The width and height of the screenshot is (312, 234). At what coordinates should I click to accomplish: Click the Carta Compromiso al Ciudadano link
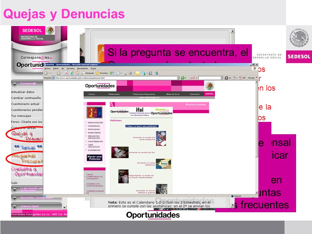95,176
